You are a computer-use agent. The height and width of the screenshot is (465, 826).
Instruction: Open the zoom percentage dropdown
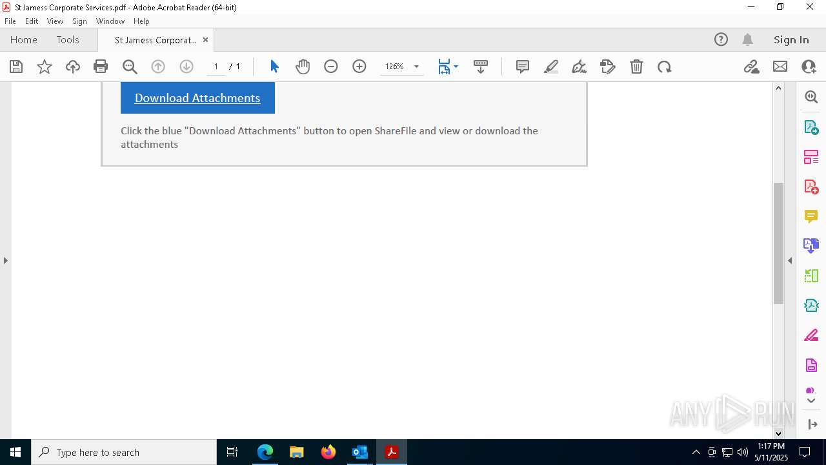(416, 67)
